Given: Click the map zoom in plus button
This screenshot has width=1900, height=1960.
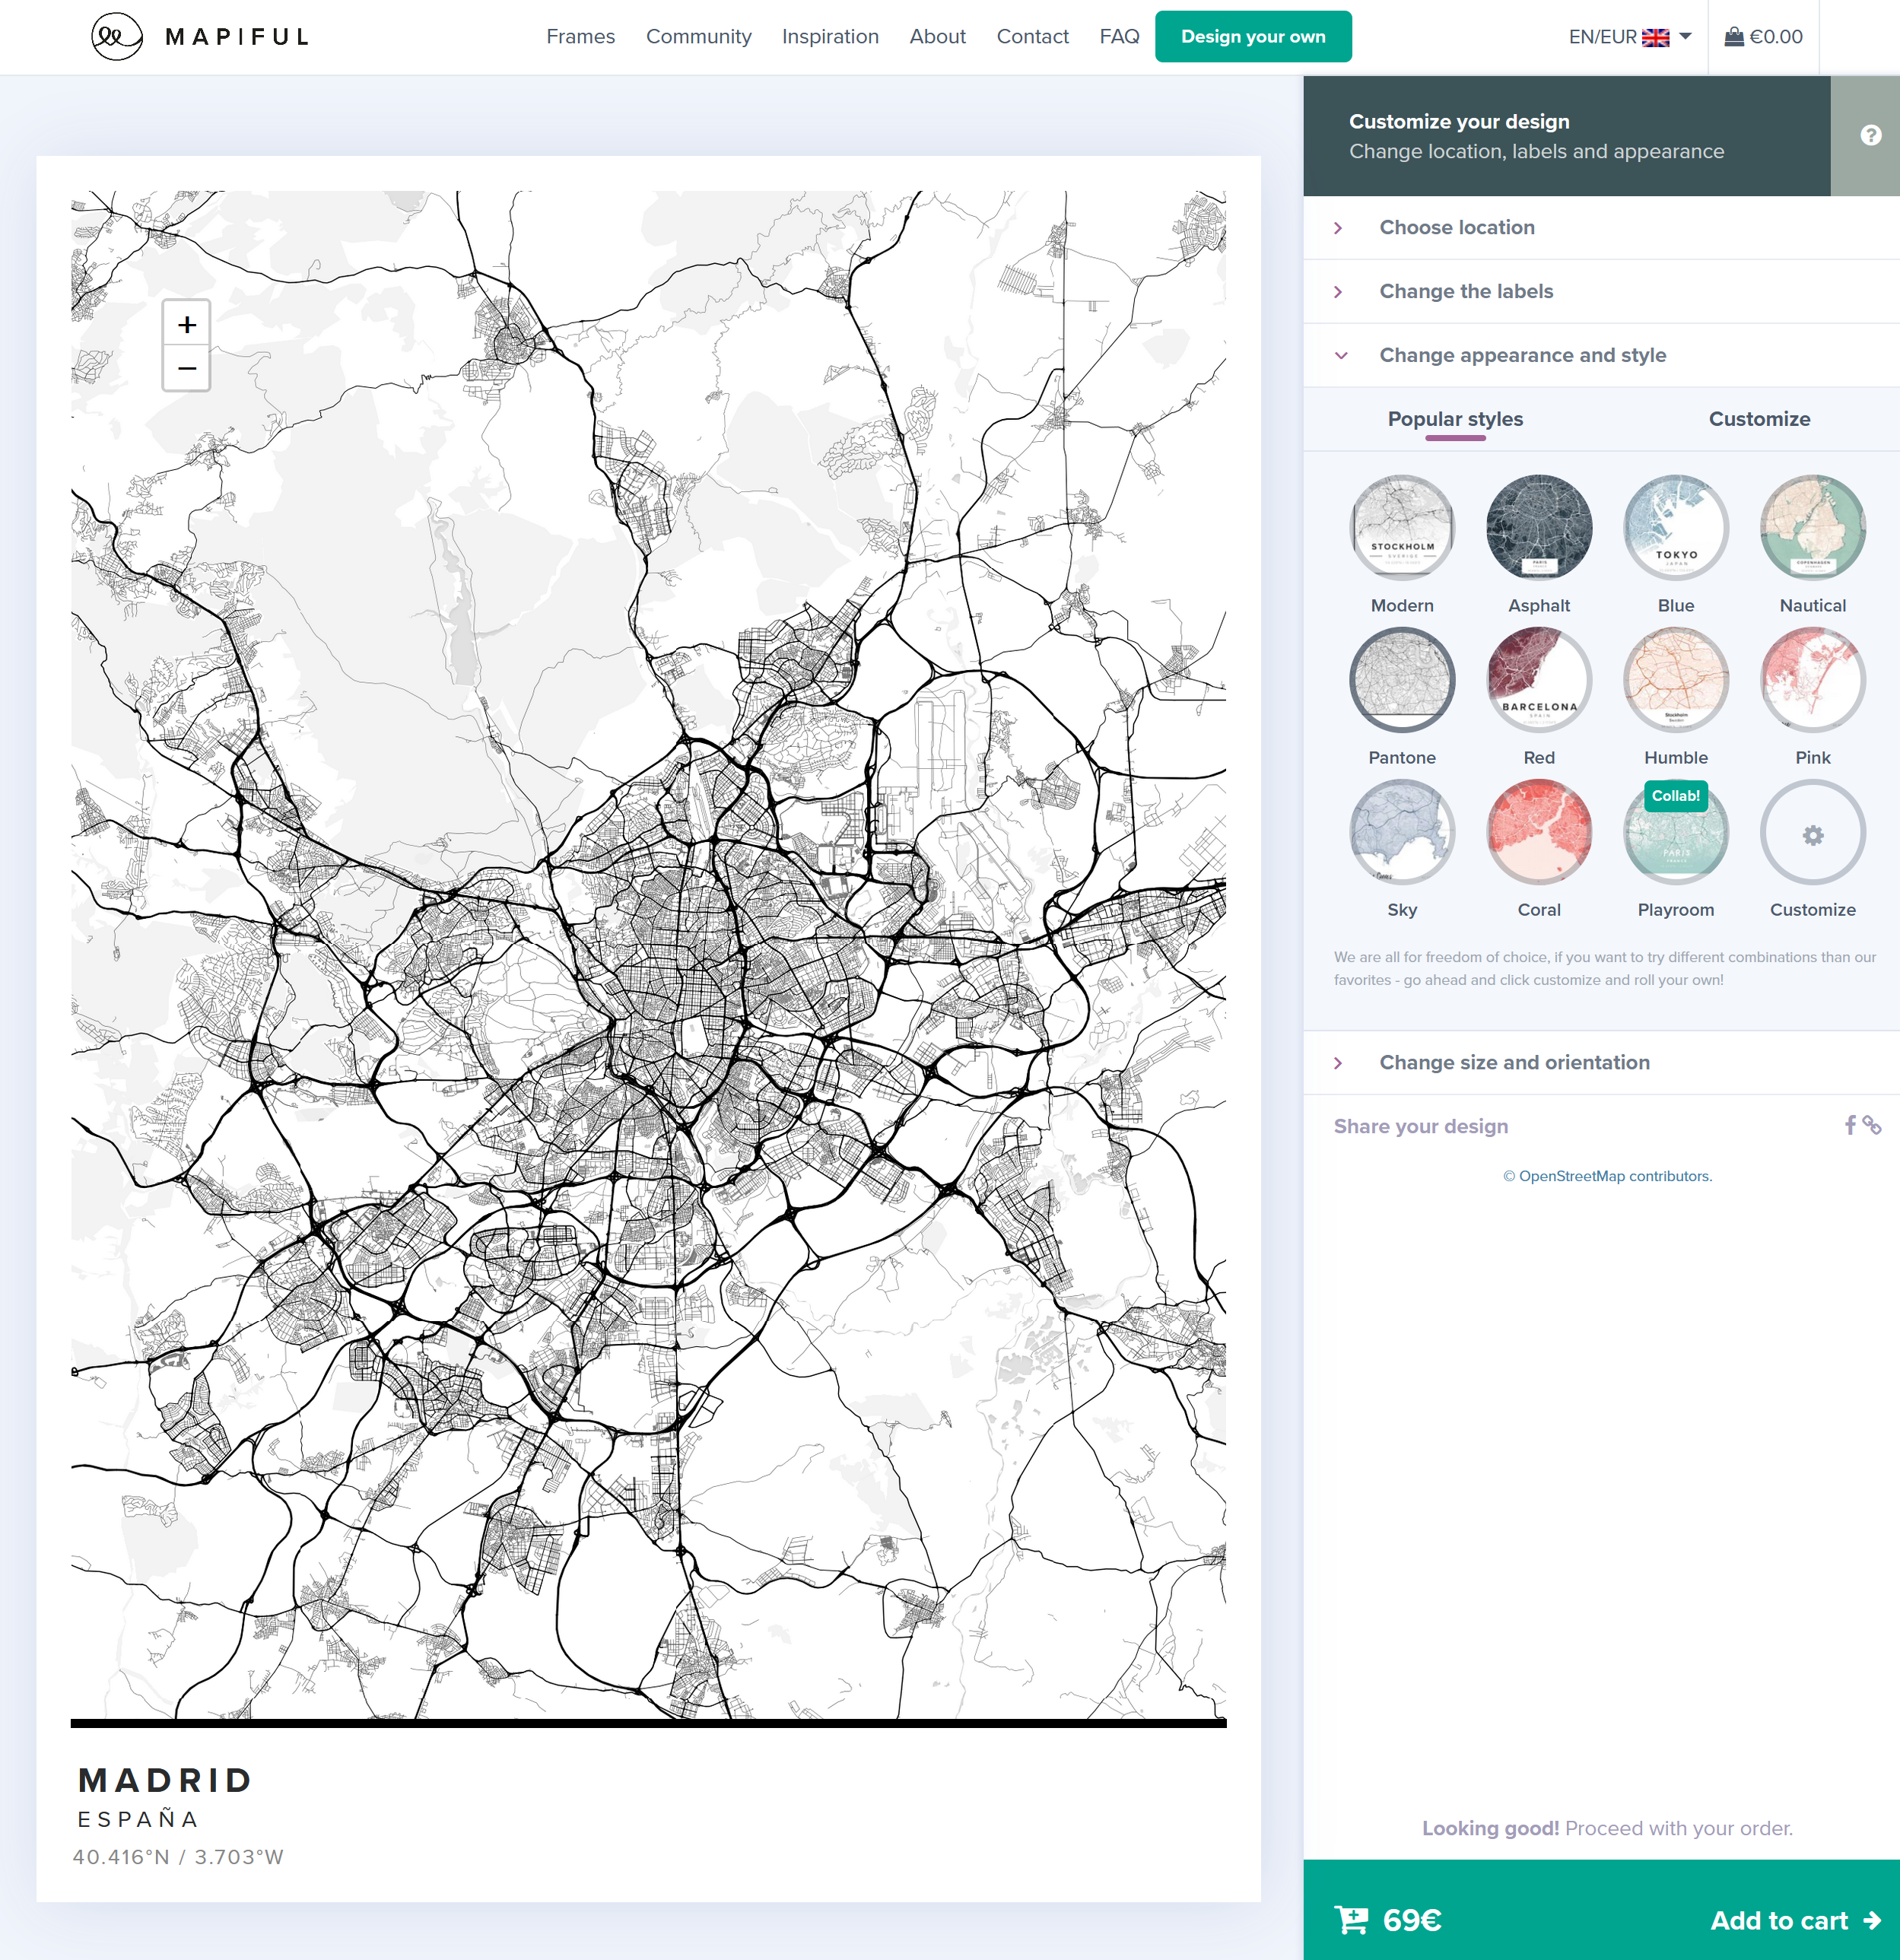Looking at the screenshot, I should point(186,324).
